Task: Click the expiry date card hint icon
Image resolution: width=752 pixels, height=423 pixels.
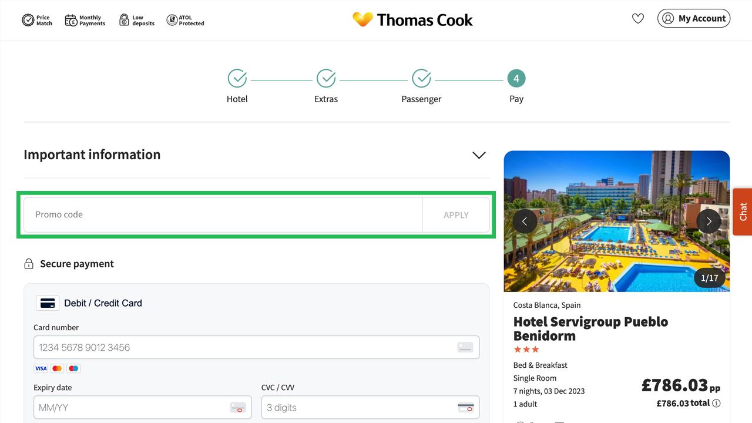Action: pyautogui.click(x=238, y=407)
